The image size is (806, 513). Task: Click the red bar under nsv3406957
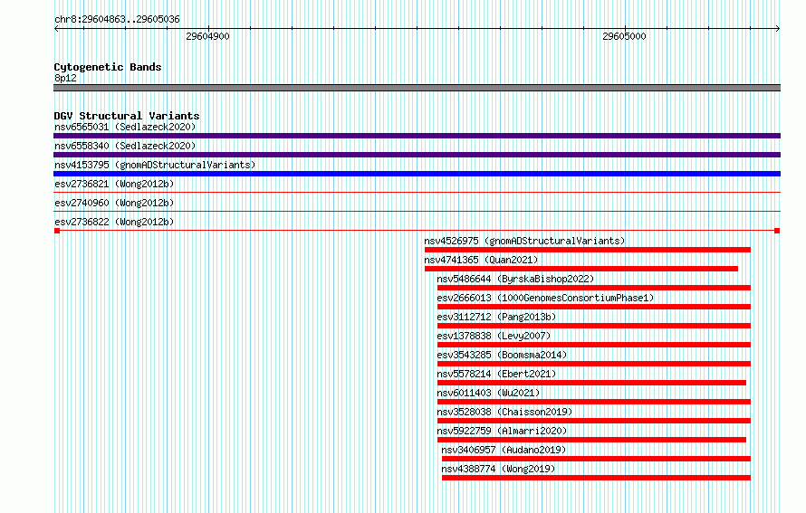click(596, 459)
